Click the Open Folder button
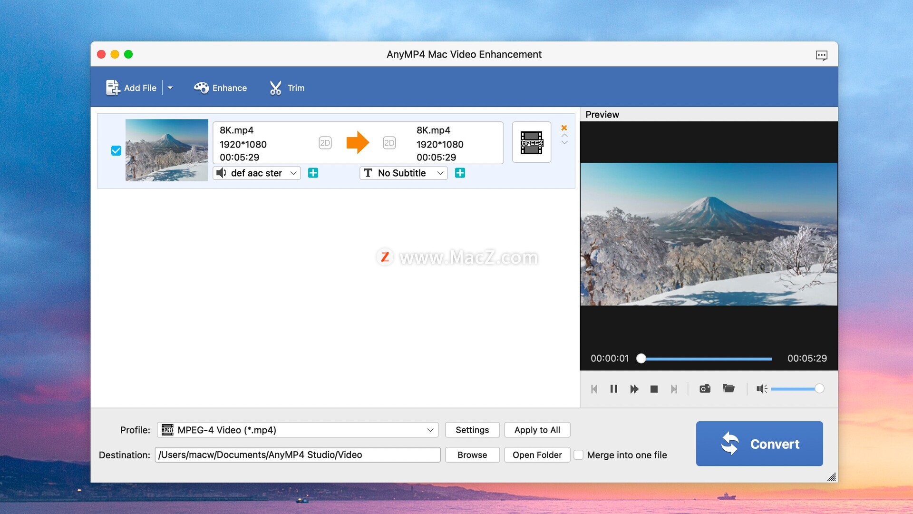The width and height of the screenshot is (913, 514). (x=537, y=455)
